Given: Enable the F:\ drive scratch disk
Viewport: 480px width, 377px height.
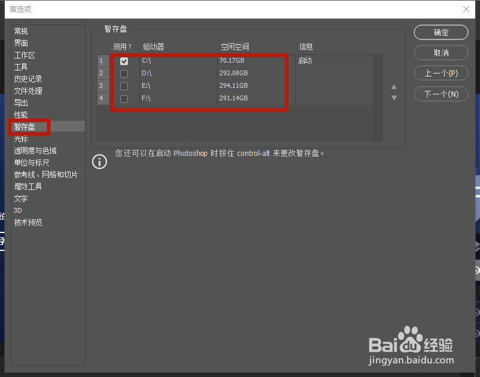Looking at the screenshot, I should pos(124,98).
